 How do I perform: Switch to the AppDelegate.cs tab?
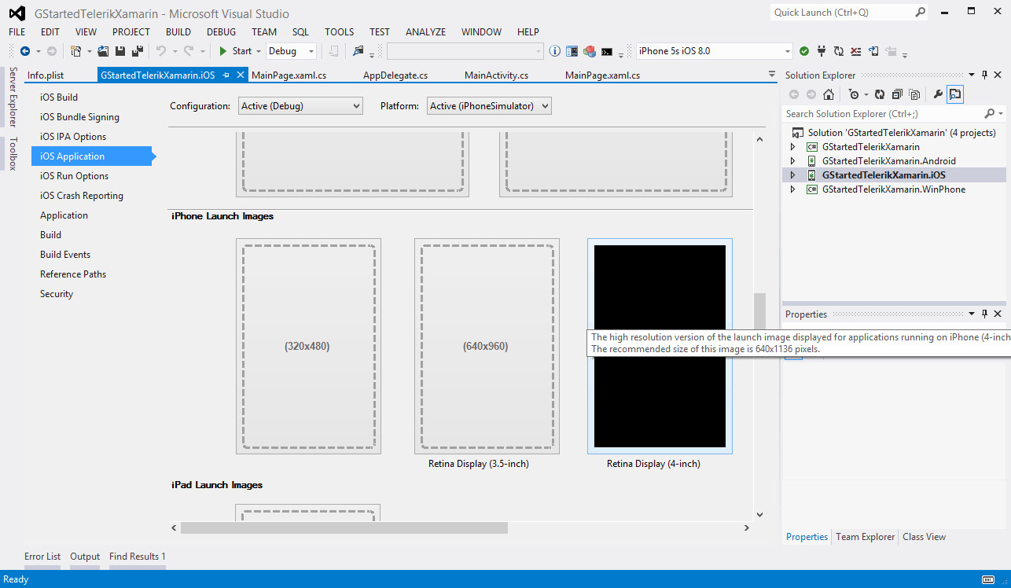pyautogui.click(x=395, y=75)
